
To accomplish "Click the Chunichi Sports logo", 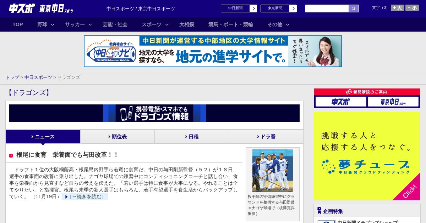I will point(22,8).
